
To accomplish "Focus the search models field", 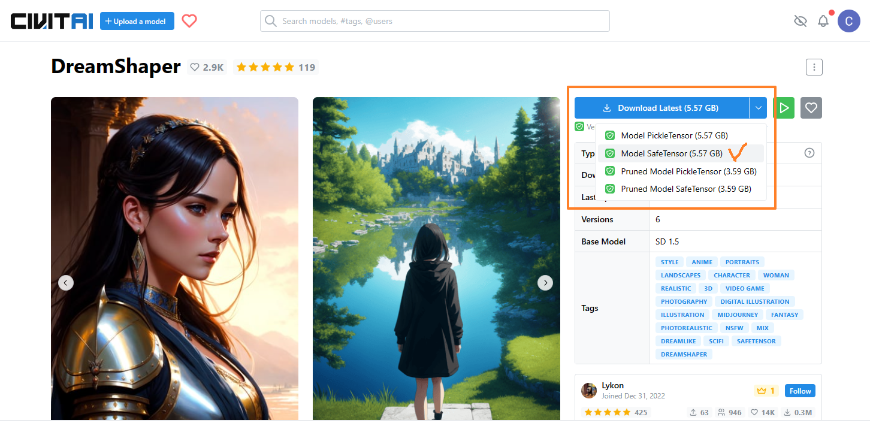I will pos(435,21).
